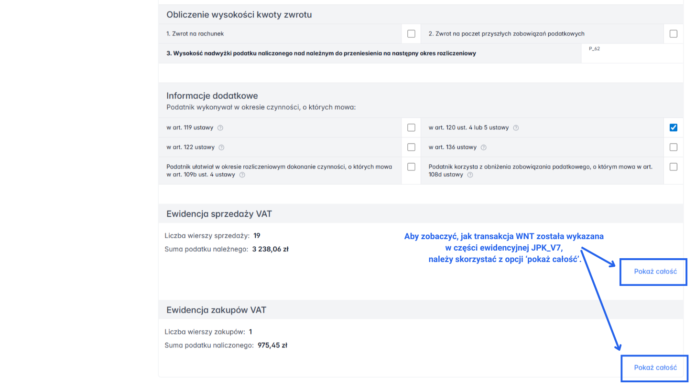This screenshot has height=388, width=696.
Task: Toggle the art. 136 ustawy checkbox
Action: [674, 147]
